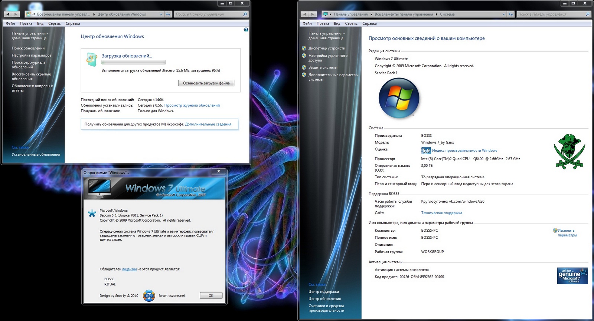Viewport: 594px width, 321px height.
Task: Click the Windows Update shield icon beside download text
Action: point(91,59)
